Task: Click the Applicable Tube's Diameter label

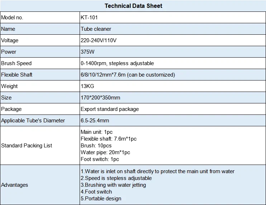Action: click(33, 121)
